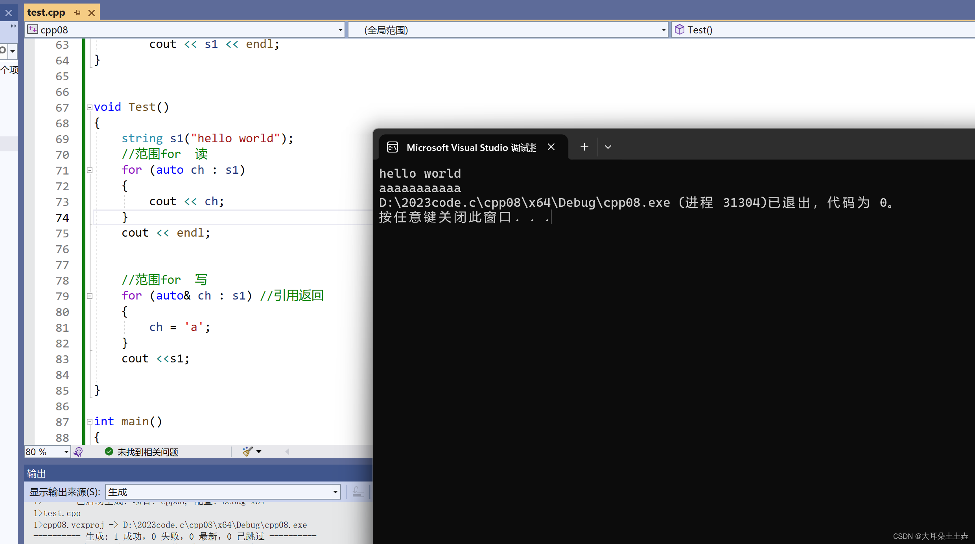This screenshot has width=975, height=544.
Task: Close the left side panel with X
Action: (9, 13)
